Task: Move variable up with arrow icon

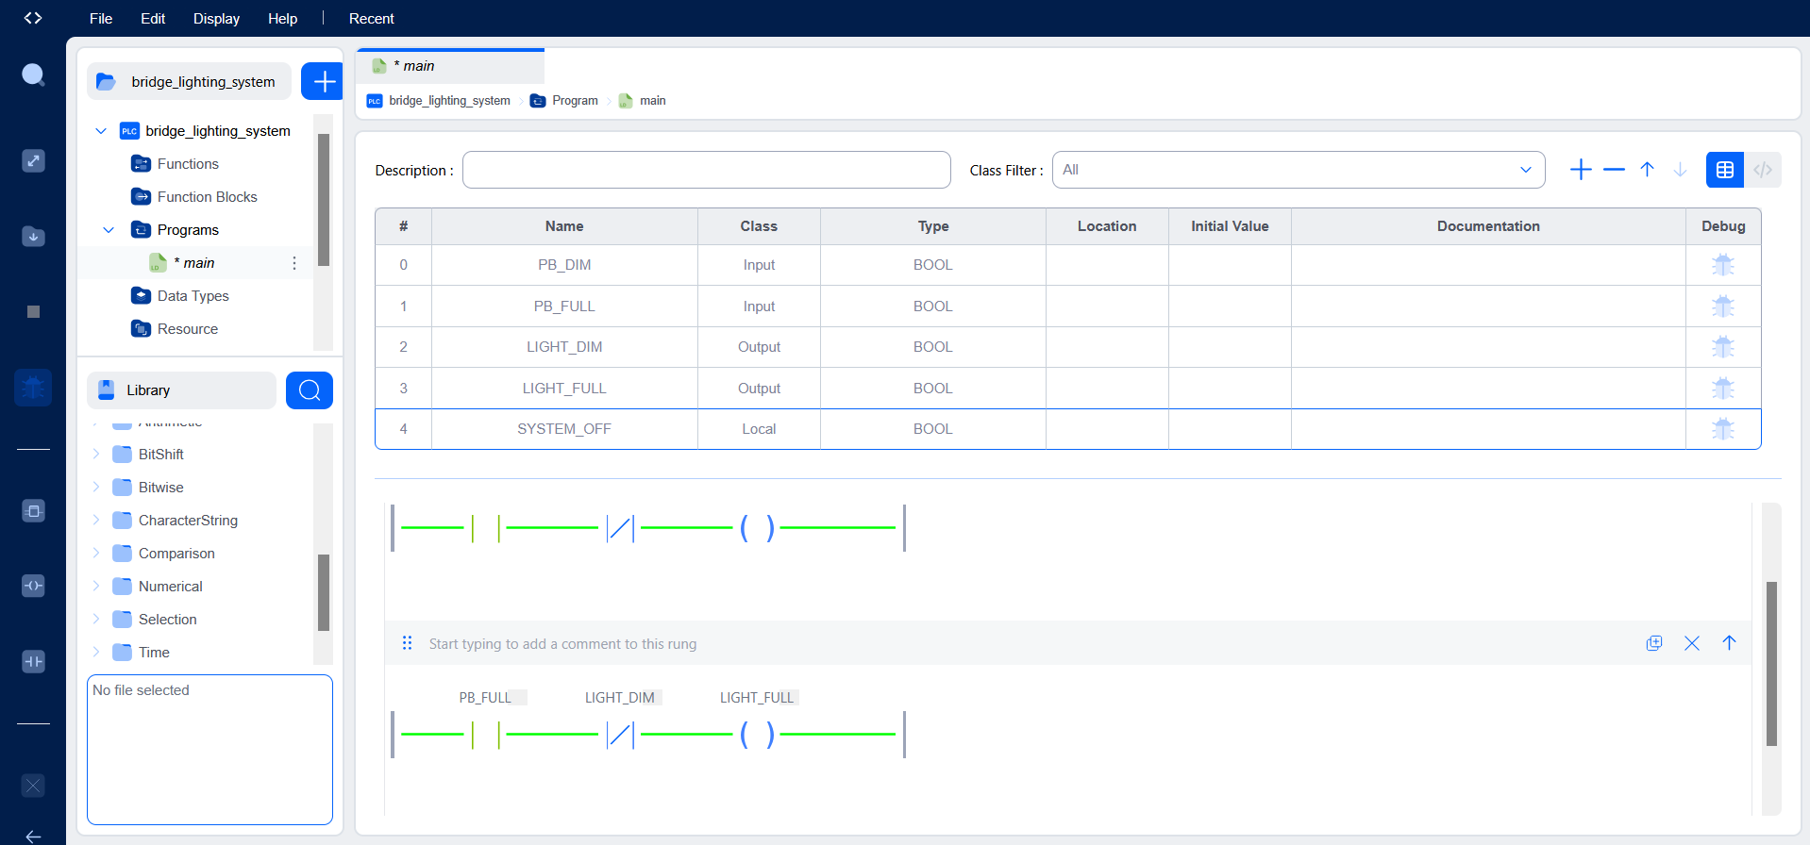Action: coord(1647,170)
